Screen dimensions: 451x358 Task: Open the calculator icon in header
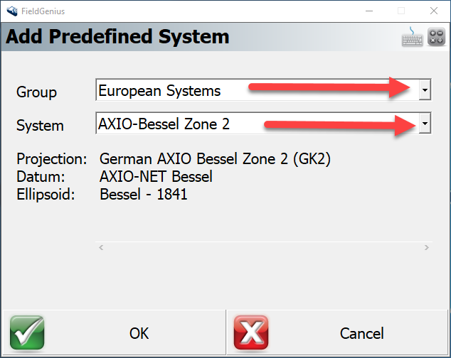coord(436,38)
